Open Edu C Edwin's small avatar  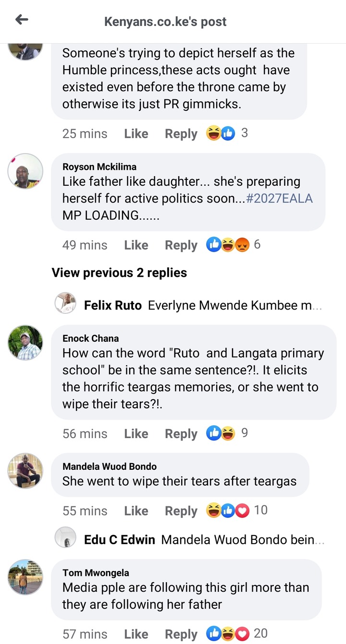tap(65, 537)
